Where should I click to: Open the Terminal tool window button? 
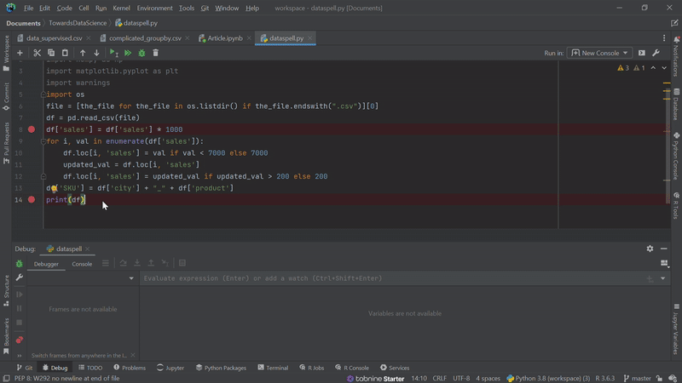tap(272, 368)
